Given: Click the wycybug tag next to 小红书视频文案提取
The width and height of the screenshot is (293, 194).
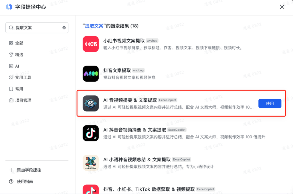Looking at the screenshot, I should coord(152,41).
